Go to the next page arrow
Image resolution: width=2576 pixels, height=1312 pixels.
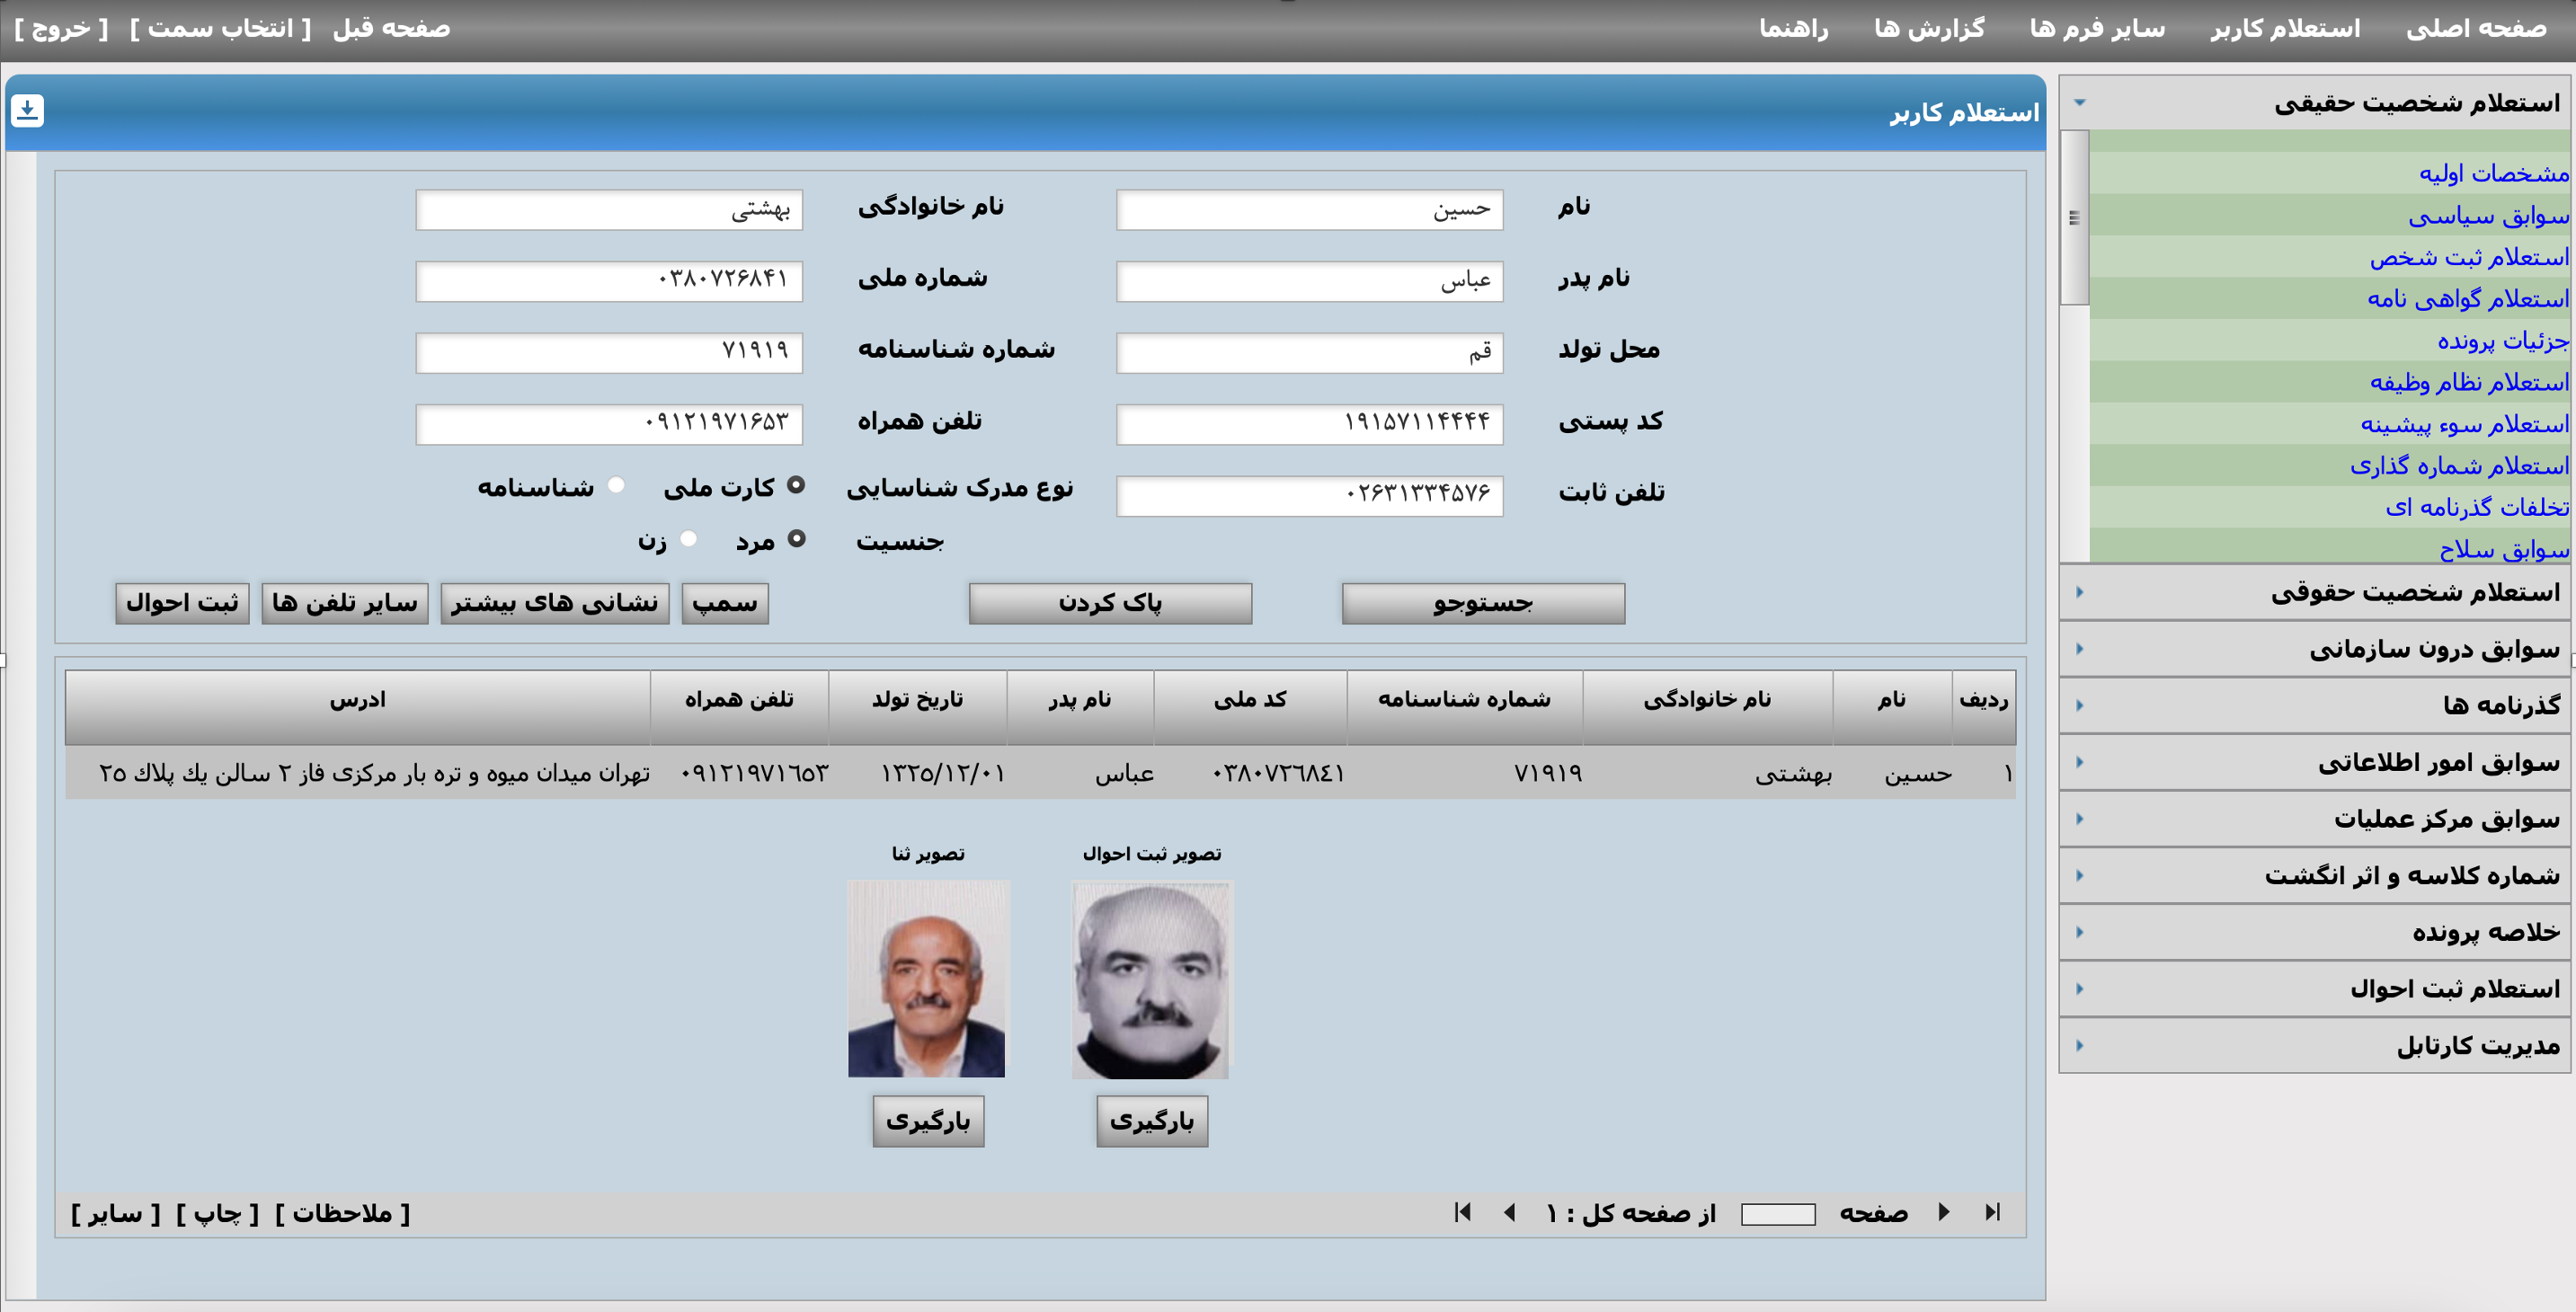pos(1943,1213)
